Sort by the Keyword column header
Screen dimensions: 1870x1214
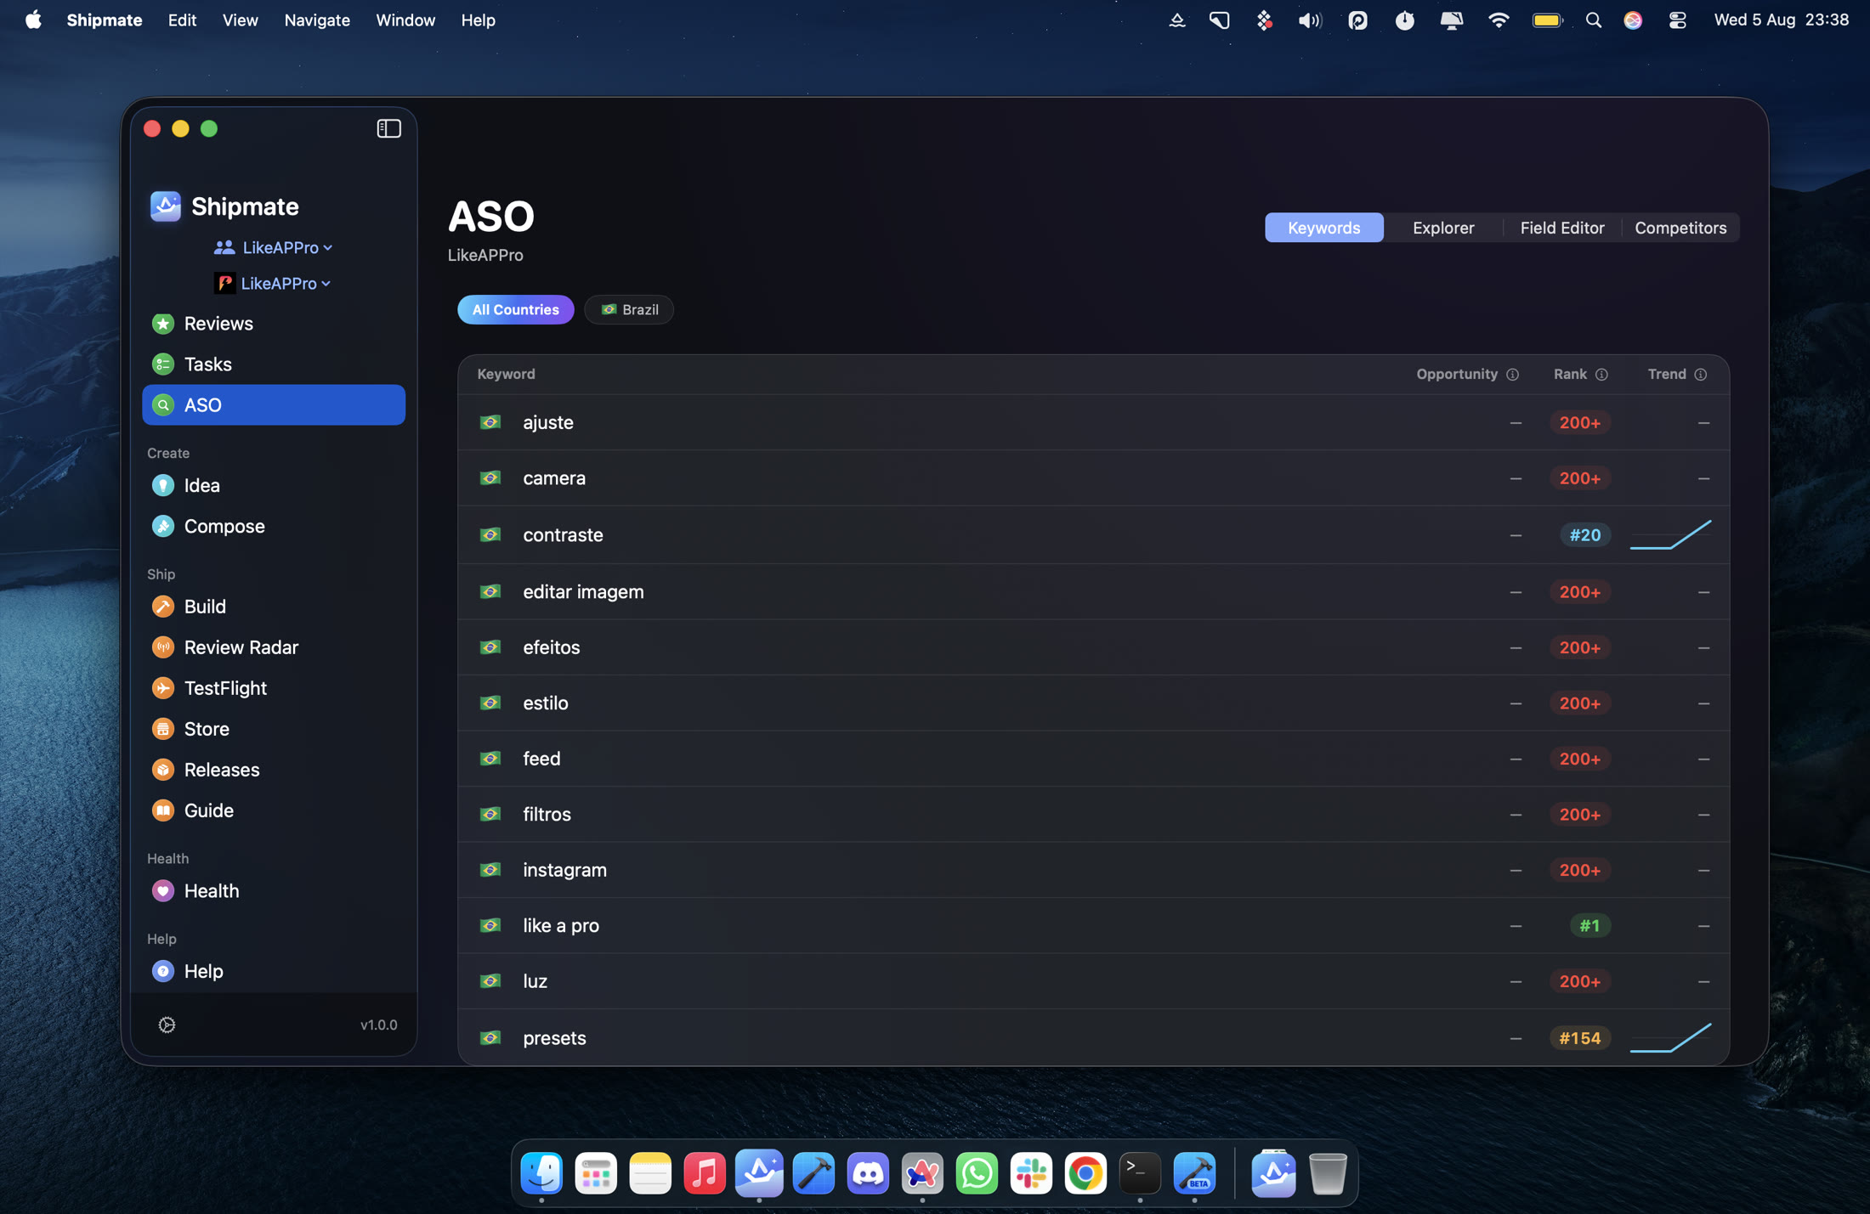click(506, 375)
